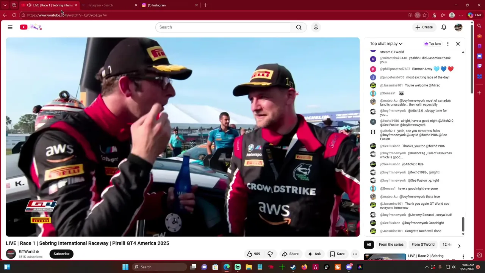
Task: Go back in the browser
Action: (5, 15)
